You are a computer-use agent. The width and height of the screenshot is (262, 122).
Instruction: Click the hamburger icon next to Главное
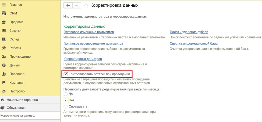tap(4, 5)
